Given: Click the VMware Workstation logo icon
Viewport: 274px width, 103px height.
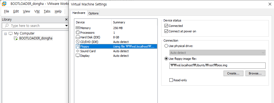Looking at the screenshot, I should click(4, 4).
